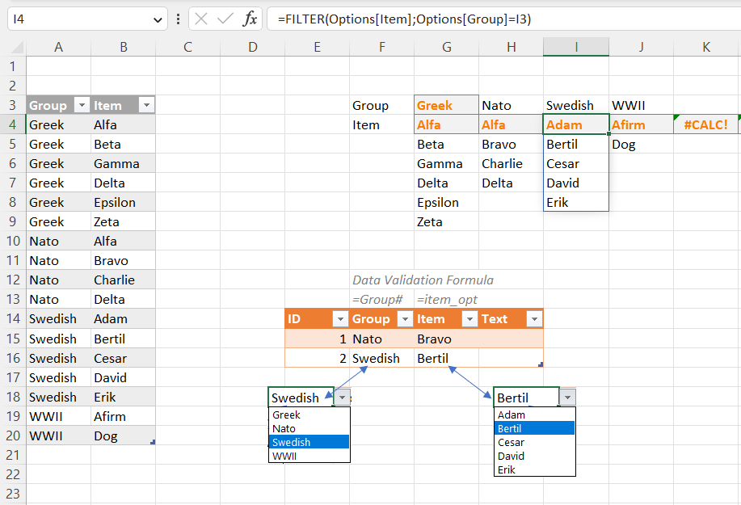Select cell J5 containing Dog
This screenshot has height=505, width=741.
(x=642, y=144)
